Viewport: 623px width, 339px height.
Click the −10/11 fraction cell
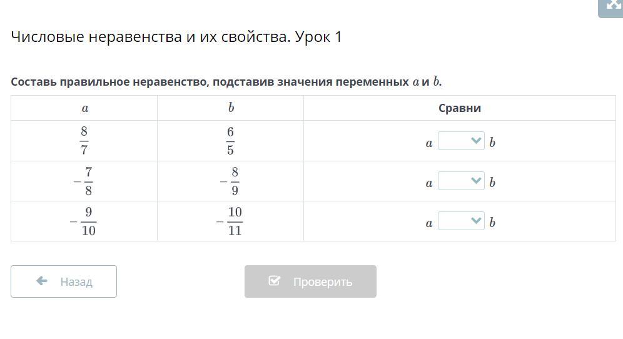[231, 221]
